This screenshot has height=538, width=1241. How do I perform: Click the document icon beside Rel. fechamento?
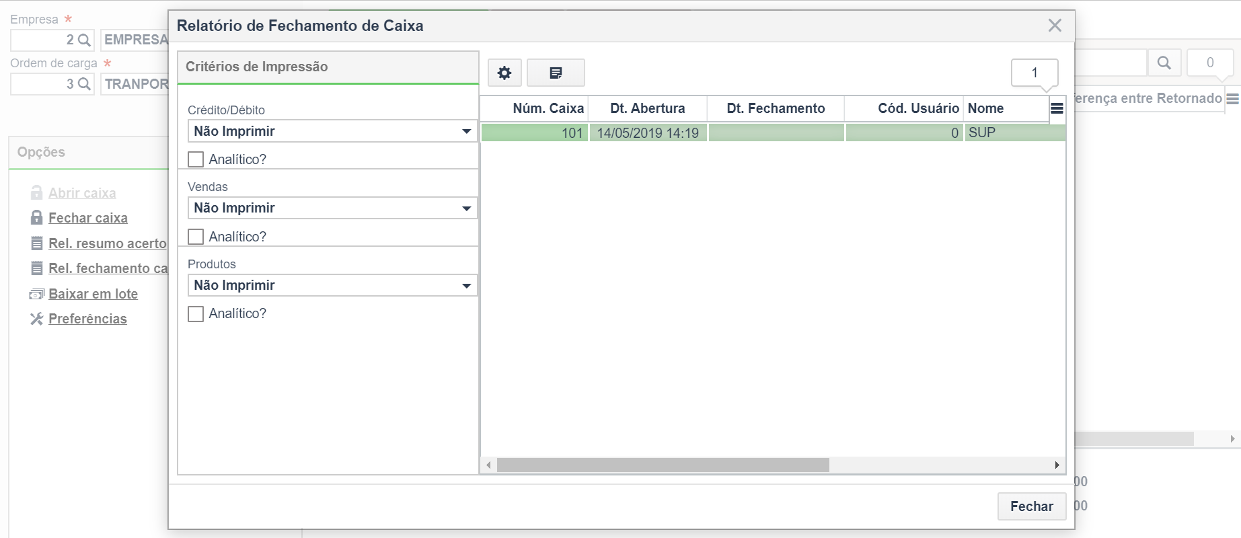point(37,268)
